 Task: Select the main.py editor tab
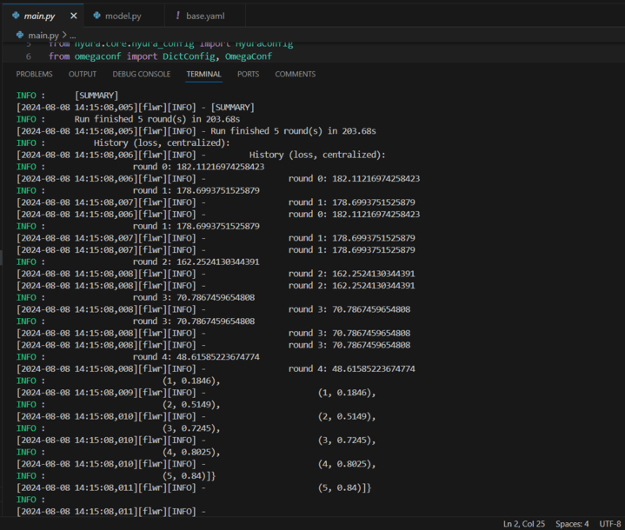[x=40, y=16]
